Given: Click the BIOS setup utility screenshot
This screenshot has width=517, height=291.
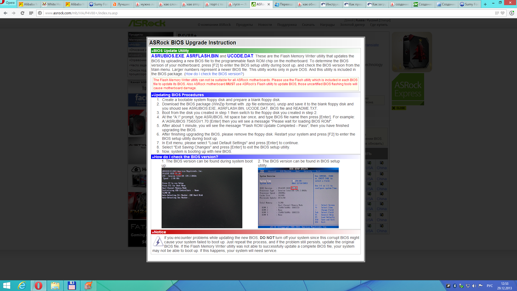Looking at the screenshot, I should (x=298, y=198).
